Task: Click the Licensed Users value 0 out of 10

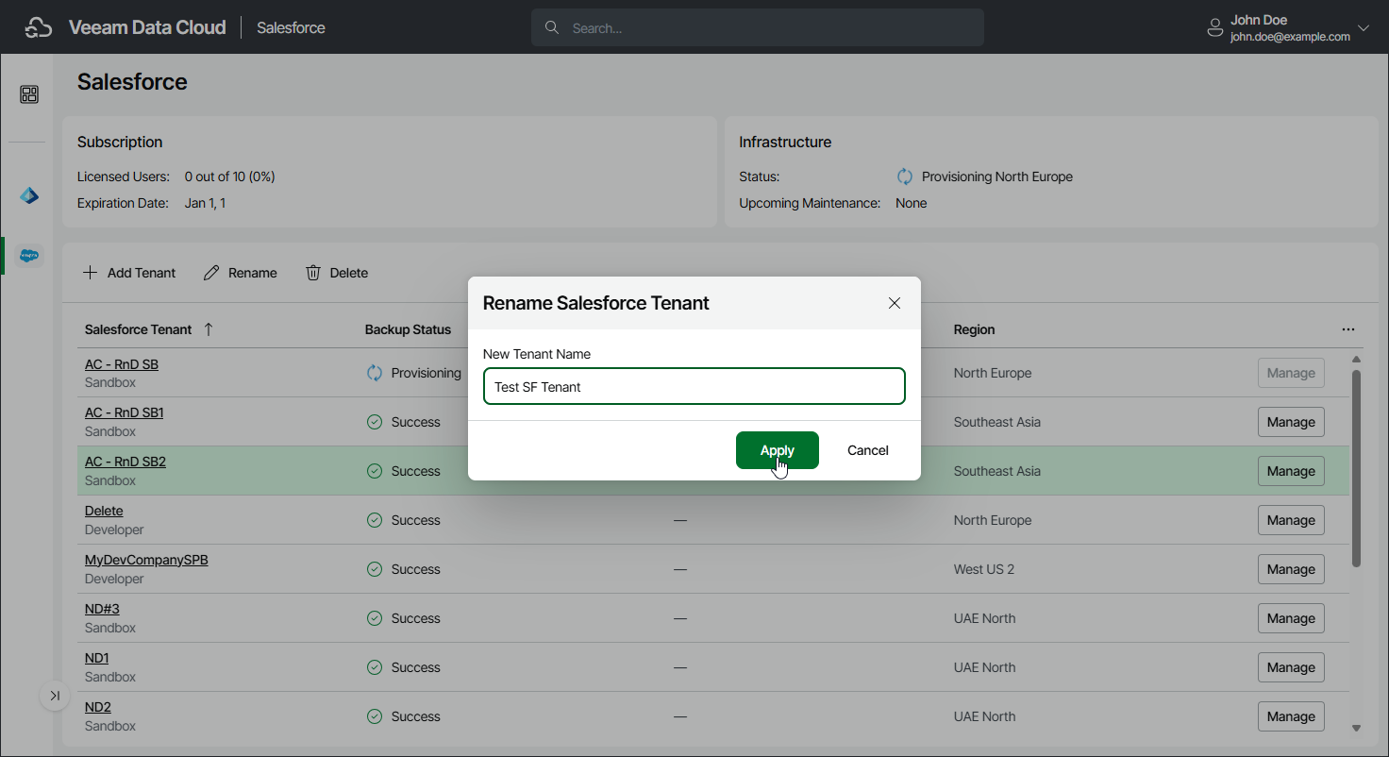Action: tap(230, 177)
